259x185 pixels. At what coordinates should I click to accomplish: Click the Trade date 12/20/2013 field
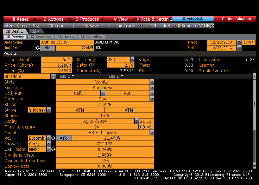tap(221, 42)
